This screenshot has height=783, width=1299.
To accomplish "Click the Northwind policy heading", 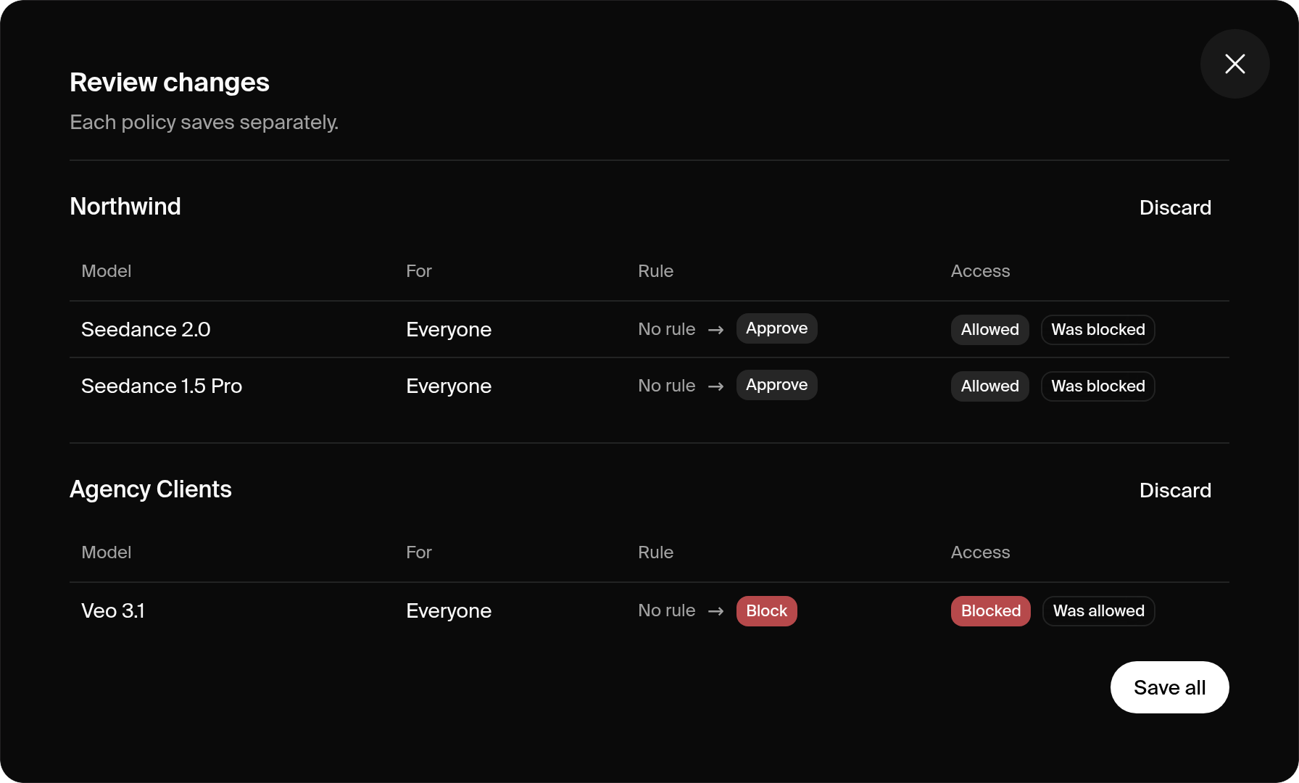I will pyautogui.click(x=125, y=207).
